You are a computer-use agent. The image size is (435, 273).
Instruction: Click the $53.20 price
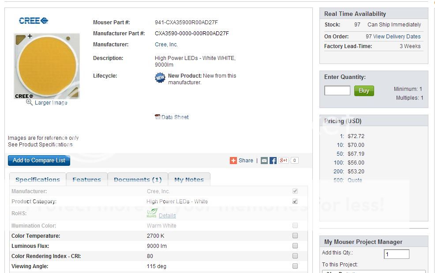[356, 172]
